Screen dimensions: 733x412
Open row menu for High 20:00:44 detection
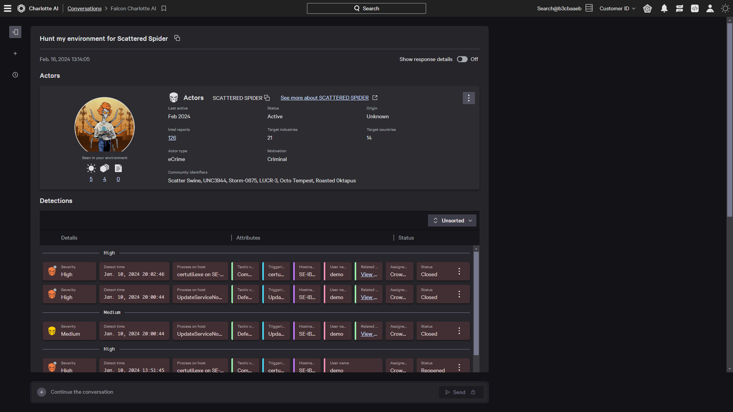pos(459,294)
